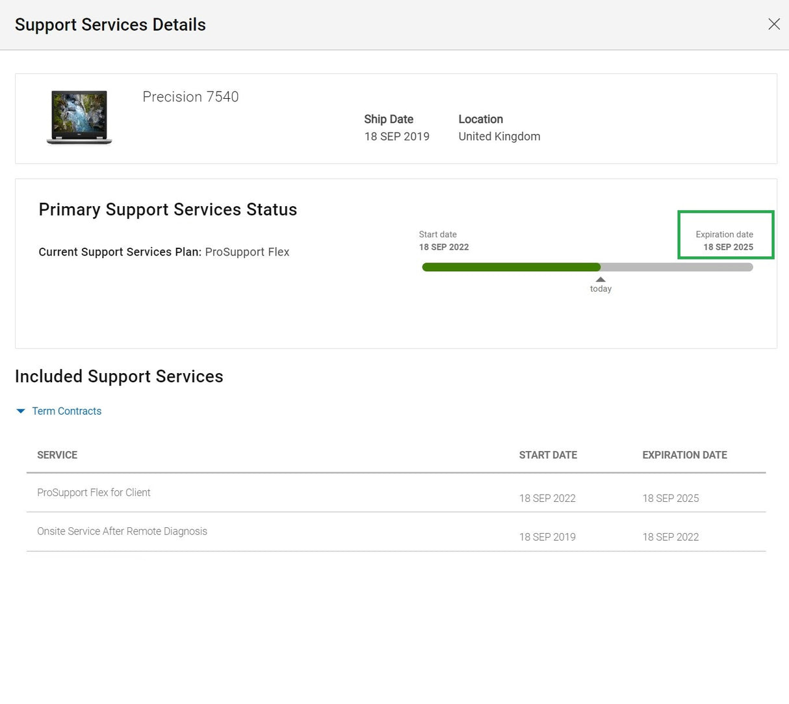789x704 pixels.
Task: Select the Precision 7540 product name
Action: pyautogui.click(x=190, y=97)
